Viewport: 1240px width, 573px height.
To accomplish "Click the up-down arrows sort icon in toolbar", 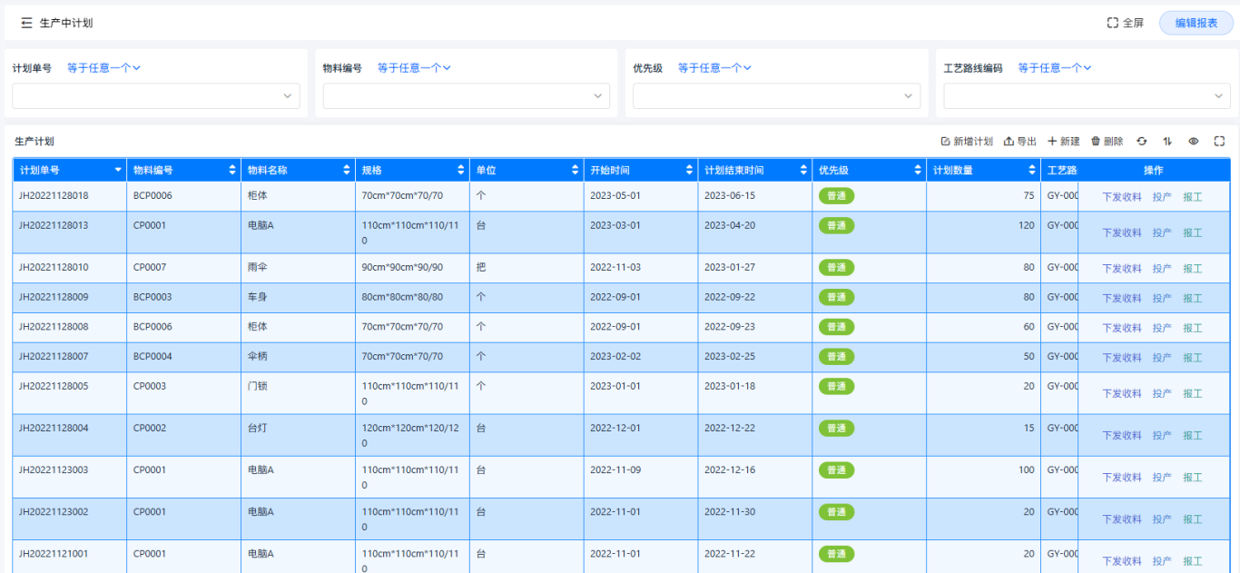I will click(x=1168, y=142).
